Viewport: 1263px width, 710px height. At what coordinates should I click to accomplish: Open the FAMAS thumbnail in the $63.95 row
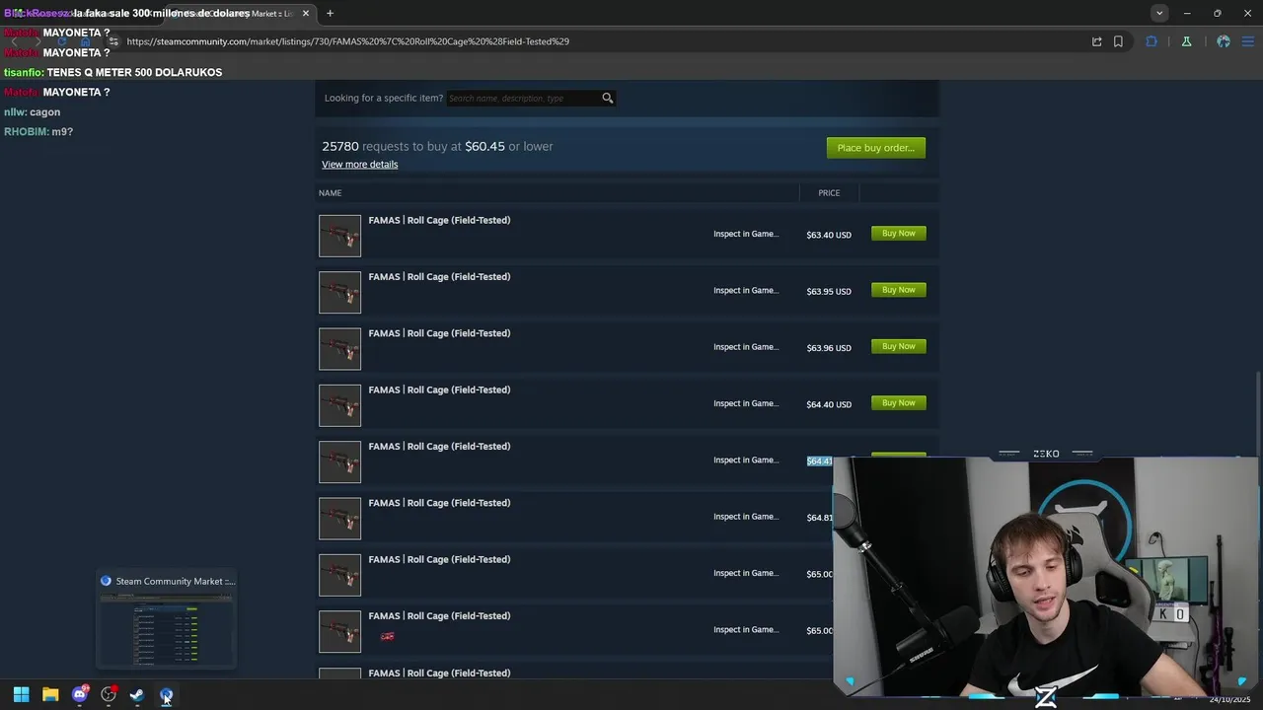pos(339,292)
